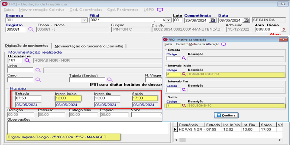The height and width of the screenshot is (145, 290).
Task: Click the left arrow of grid scrollbar
Action: pos(176,140)
